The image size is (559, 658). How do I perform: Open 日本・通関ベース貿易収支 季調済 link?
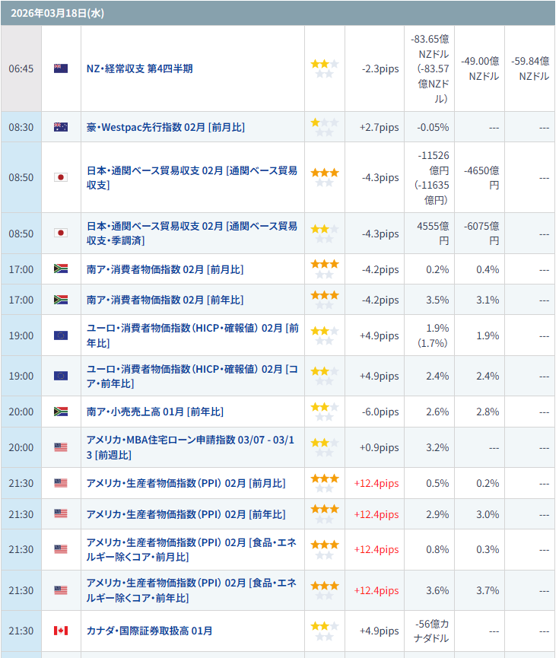click(192, 233)
